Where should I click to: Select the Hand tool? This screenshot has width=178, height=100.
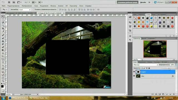(x=3, y=78)
